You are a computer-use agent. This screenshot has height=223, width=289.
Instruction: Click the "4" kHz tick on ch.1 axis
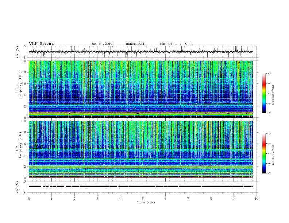(x=26, y=95)
